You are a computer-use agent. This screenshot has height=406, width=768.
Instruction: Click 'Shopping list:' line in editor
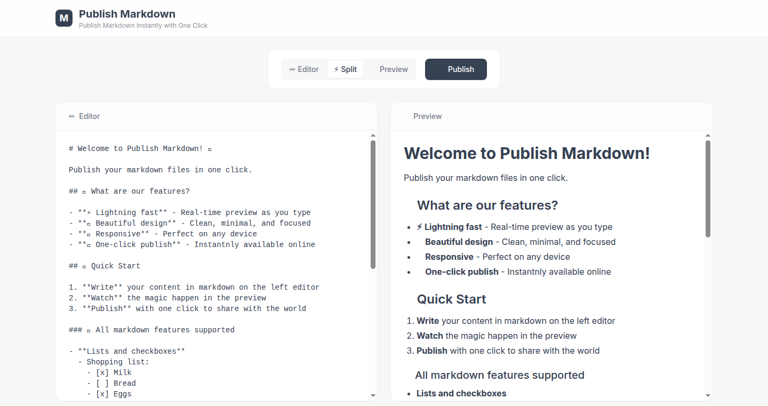click(114, 362)
